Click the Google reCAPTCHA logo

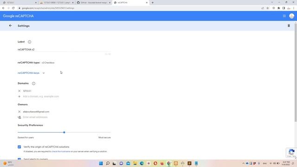(x=18, y=16)
